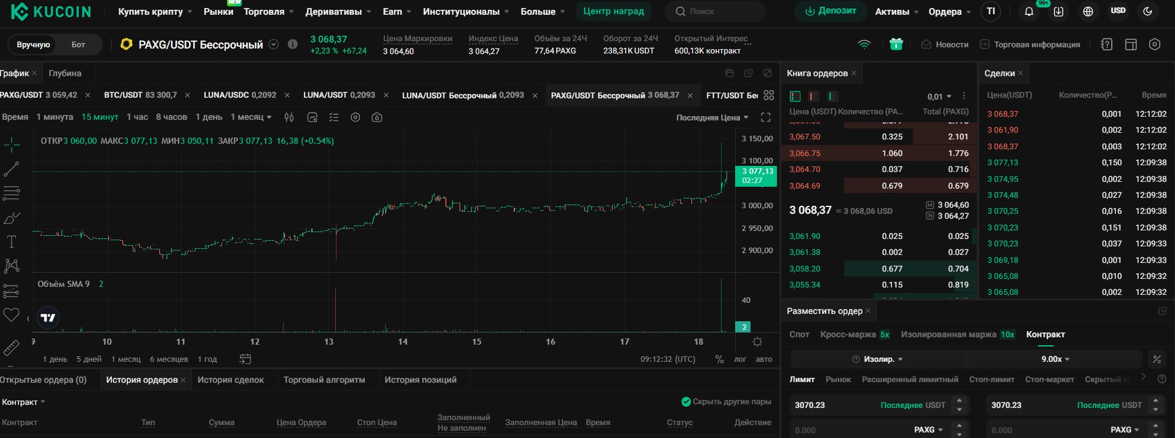Enter fullscreen chart mode
1175x438 pixels.
click(x=766, y=117)
